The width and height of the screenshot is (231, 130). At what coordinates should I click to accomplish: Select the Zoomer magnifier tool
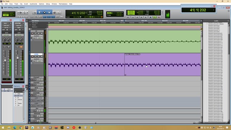click(34, 13)
